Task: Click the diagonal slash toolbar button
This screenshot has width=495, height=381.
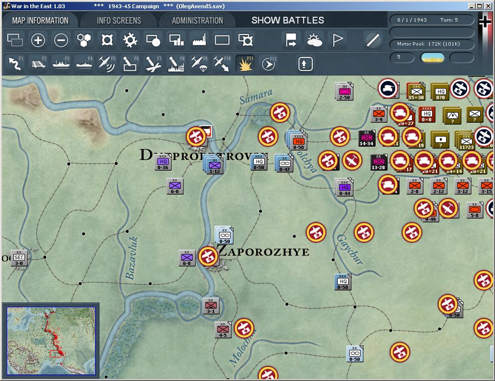Action: (373, 40)
